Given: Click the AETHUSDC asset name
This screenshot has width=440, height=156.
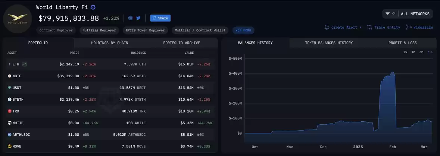Looking at the screenshot, I should coord(21,135).
